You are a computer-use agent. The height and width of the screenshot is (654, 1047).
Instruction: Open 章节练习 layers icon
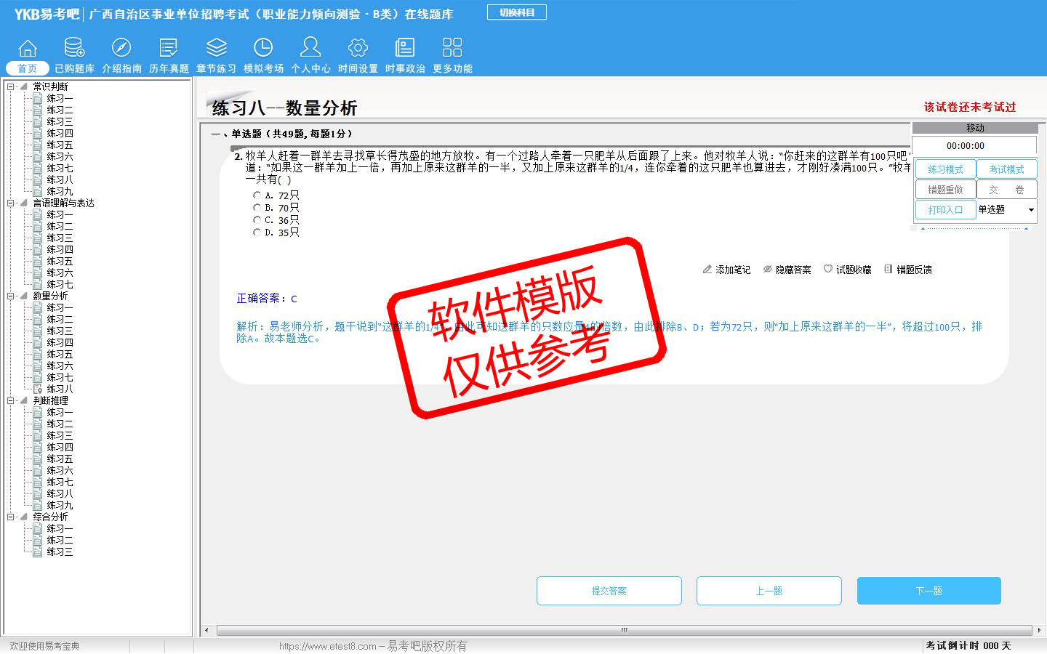click(x=216, y=49)
